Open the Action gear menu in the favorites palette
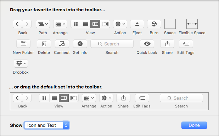The image size is (219, 136). 120,24
